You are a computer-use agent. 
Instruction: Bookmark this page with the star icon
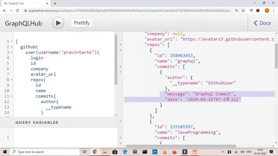click(x=243, y=10)
